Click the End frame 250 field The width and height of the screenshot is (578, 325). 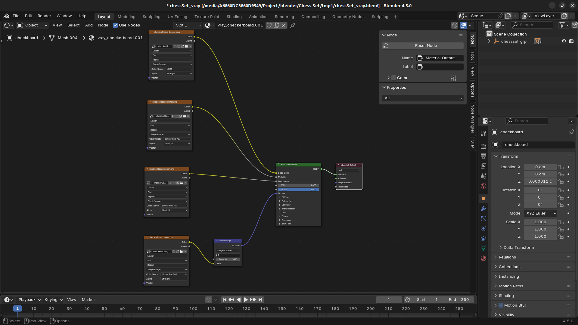click(x=459, y=300)
